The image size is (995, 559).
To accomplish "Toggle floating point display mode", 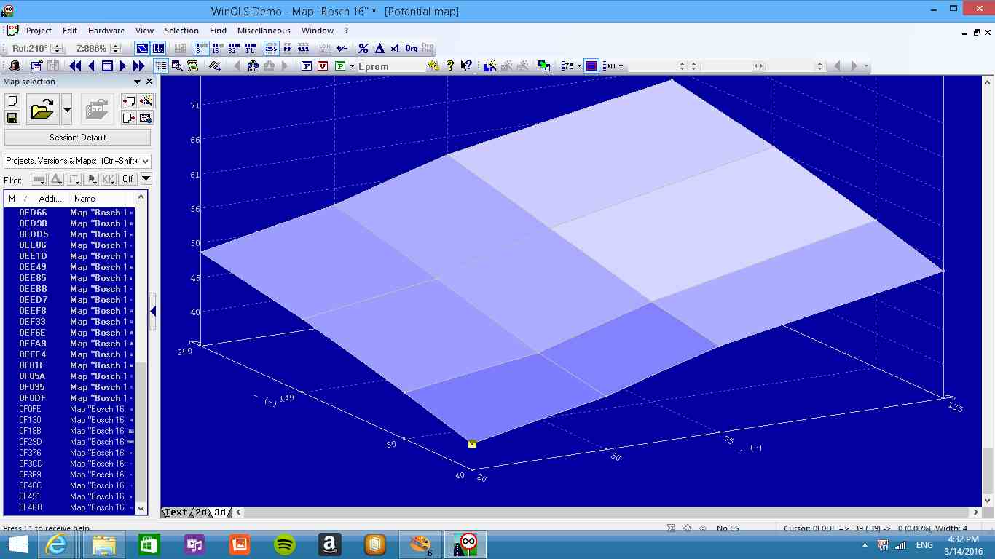I will 251,49.
